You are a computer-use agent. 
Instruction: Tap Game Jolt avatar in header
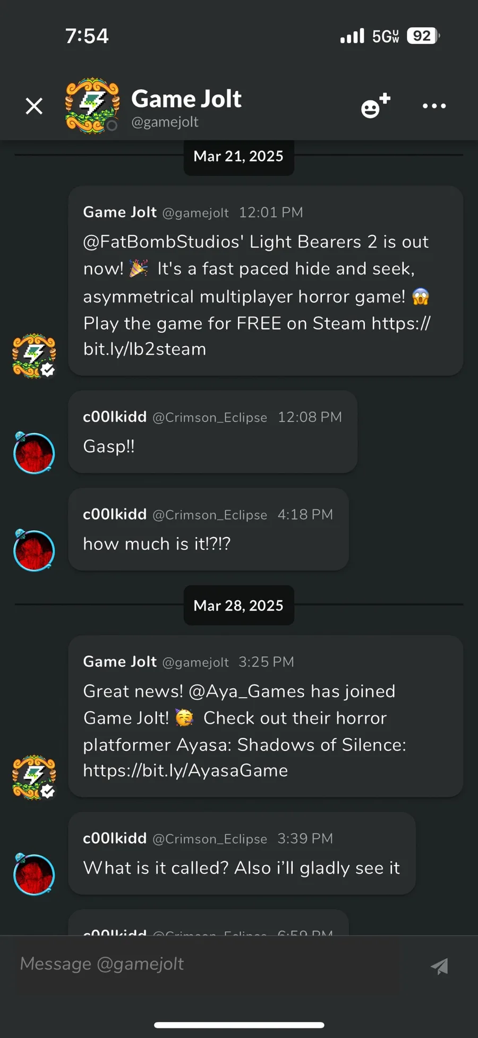(x=92, y=106)
